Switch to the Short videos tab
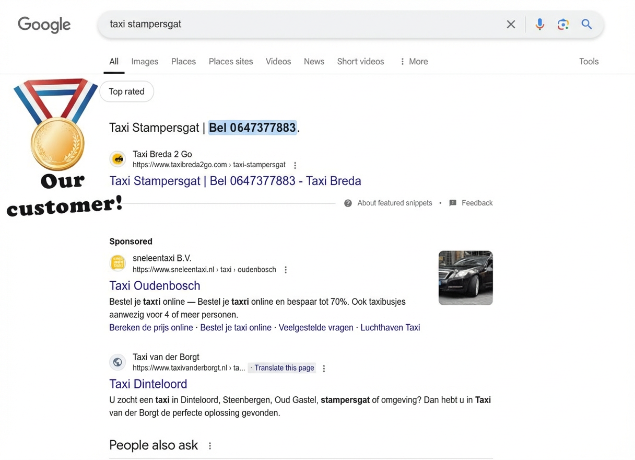 click(x=360, y=62)
